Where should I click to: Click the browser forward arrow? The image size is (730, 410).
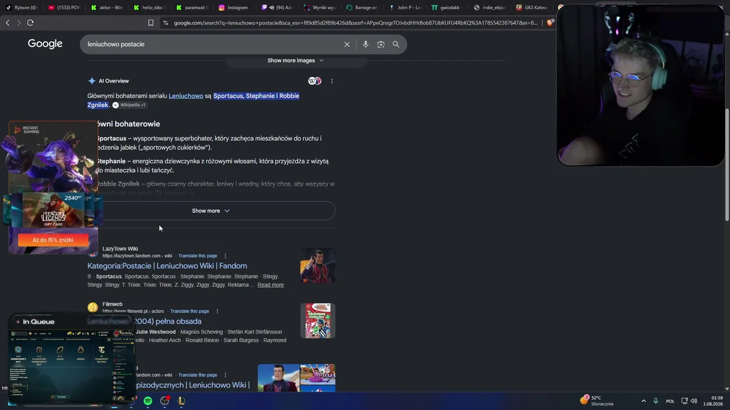(19, 23)
